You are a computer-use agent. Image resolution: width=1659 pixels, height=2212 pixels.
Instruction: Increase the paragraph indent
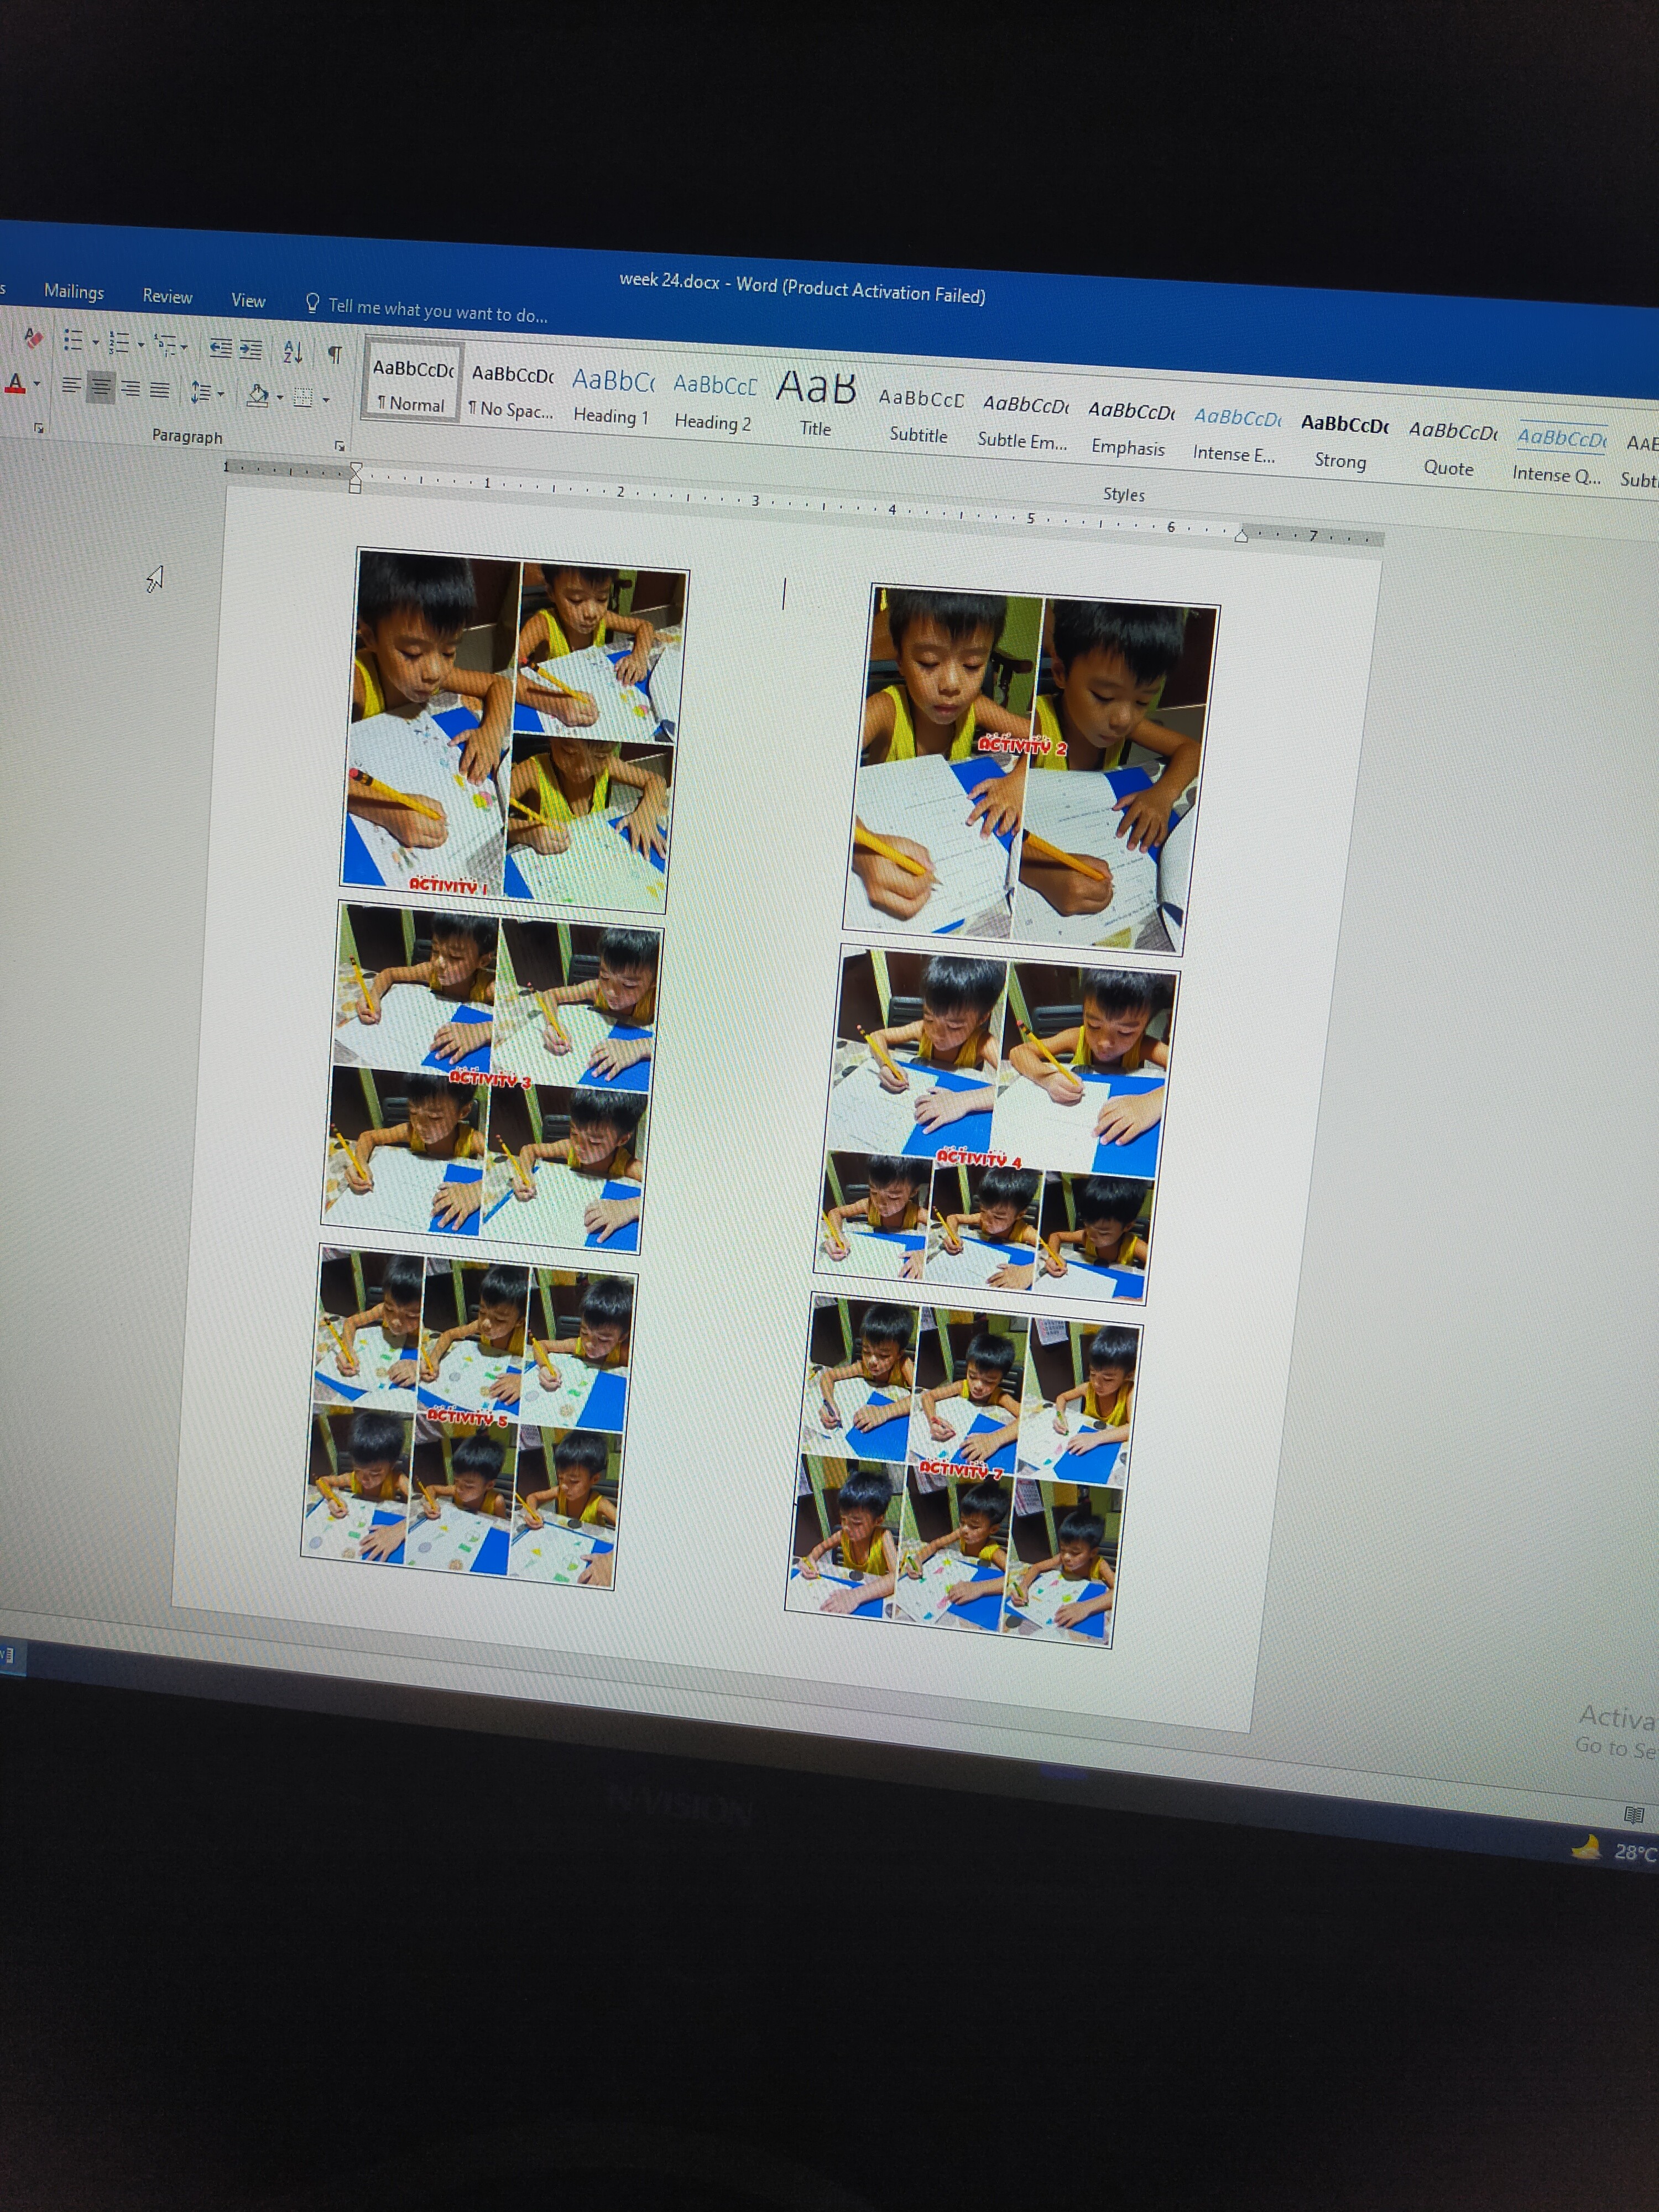pos(250,350)
